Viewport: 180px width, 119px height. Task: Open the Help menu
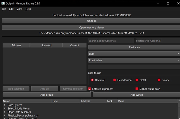[28, 9]
